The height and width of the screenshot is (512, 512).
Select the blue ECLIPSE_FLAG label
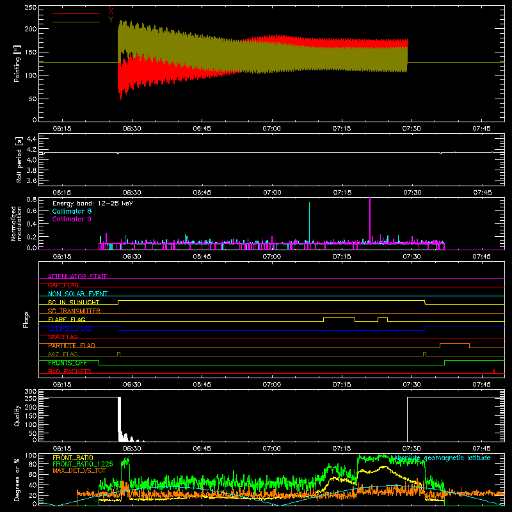pyautogui.click(x=70, y=328)
